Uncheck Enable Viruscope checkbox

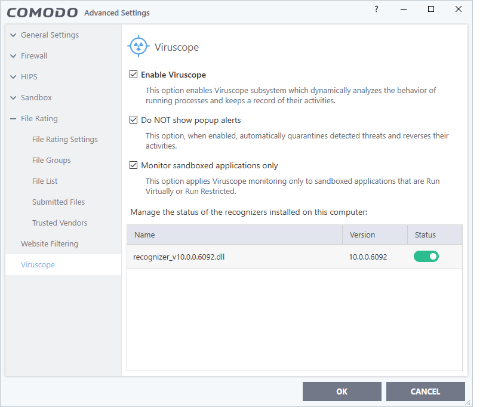click(x=134, y=75)
